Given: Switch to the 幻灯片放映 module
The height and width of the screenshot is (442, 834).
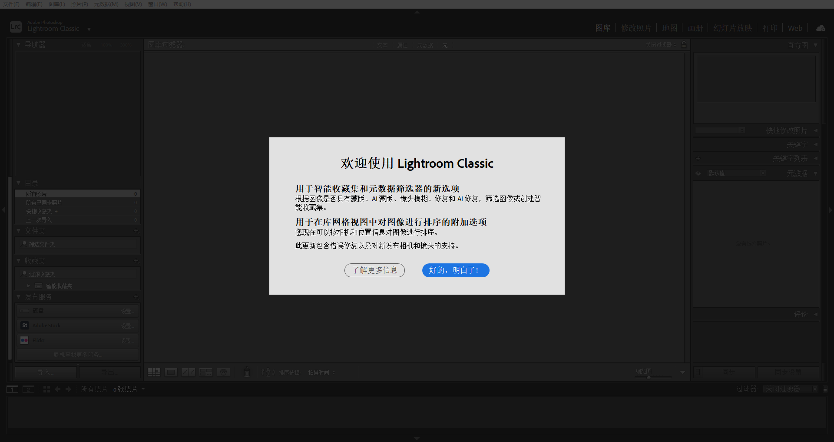Looking at the screenshot, I should click(732, 28).
